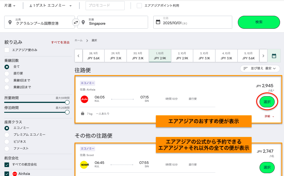This screenshot has width=284, height=176.
Task: Click 選択 in the breadcrumb
Action: (x=94, y=40)
